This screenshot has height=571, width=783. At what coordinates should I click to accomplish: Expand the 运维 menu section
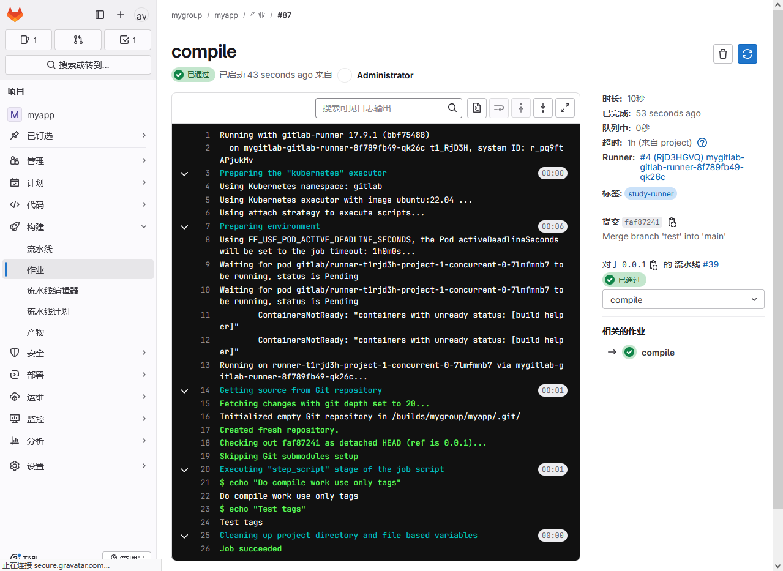coord(78,397)
